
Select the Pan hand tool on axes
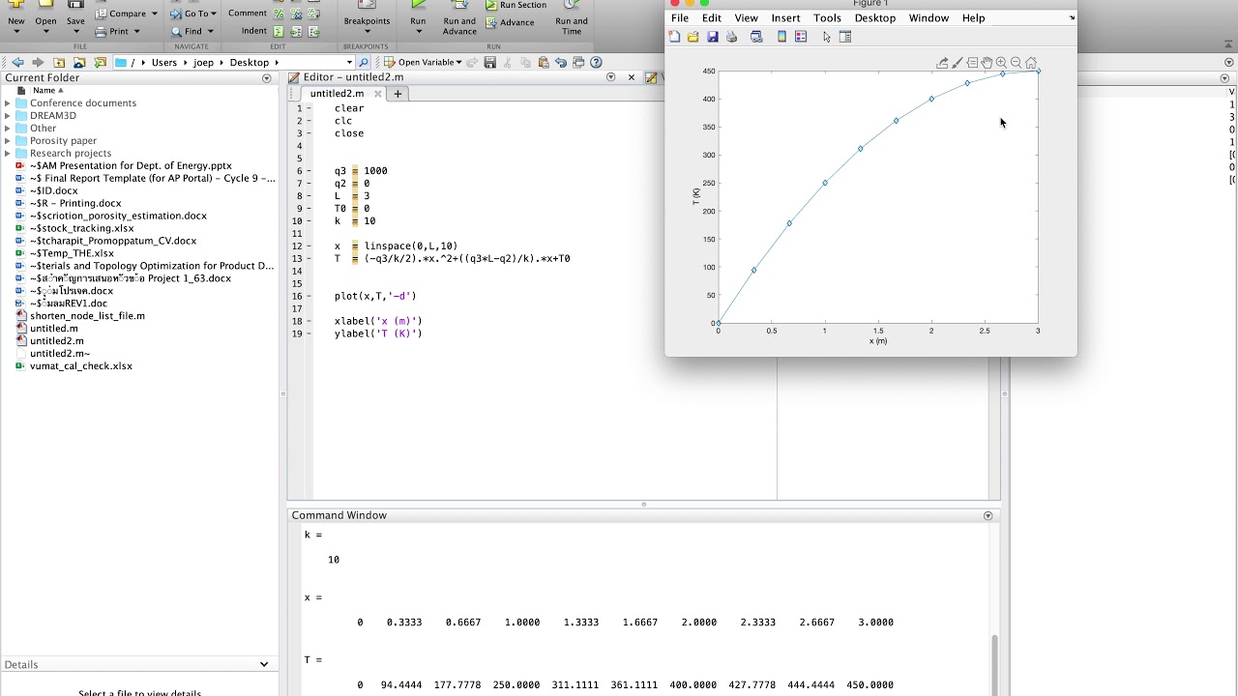[x=987, y=63]
